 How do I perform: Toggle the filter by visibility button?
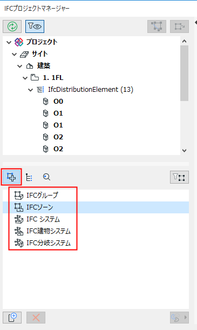[35, 26]
